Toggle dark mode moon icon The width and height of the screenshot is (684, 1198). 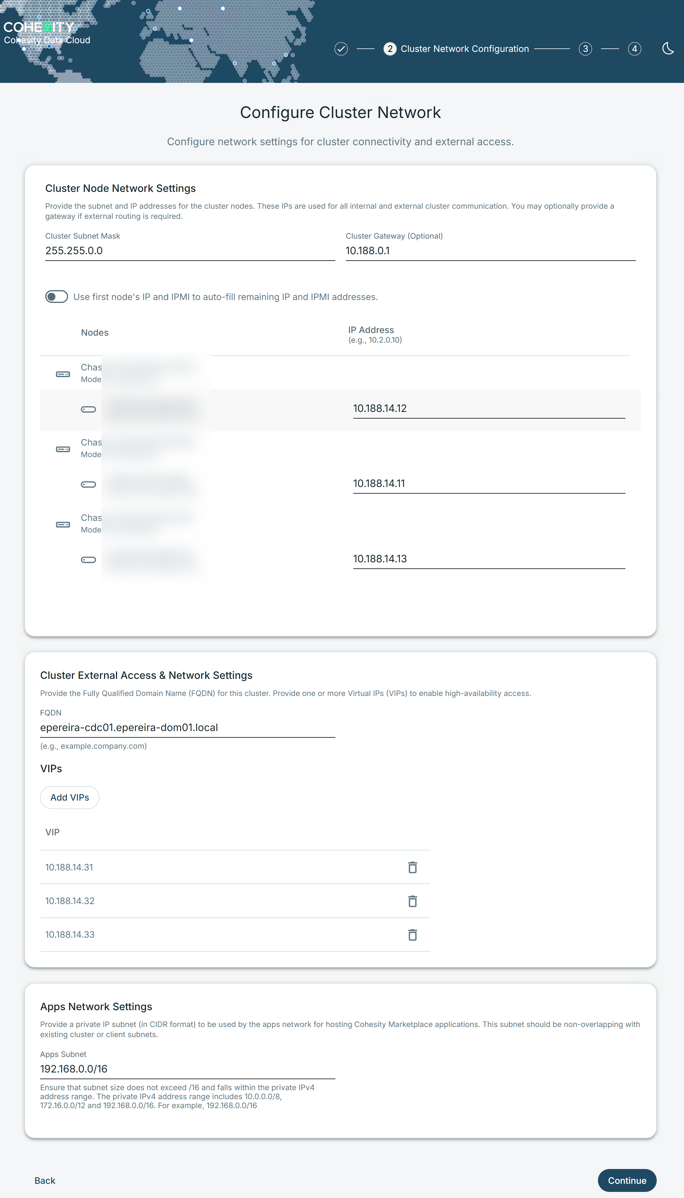tap(667, 48)
